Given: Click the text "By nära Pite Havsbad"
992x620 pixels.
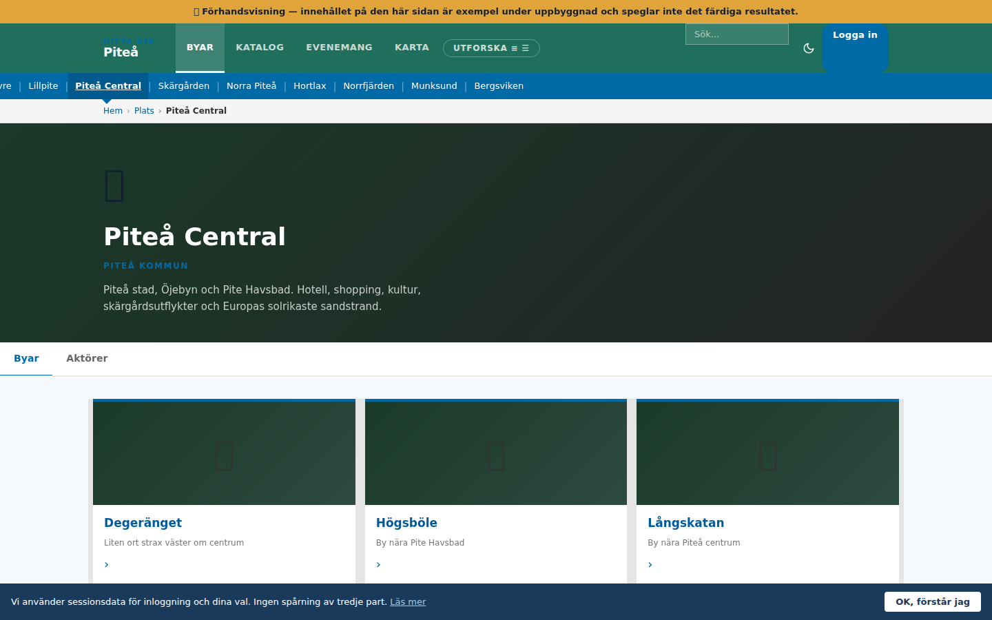Looking at the screenshot, I should (420, 543).
